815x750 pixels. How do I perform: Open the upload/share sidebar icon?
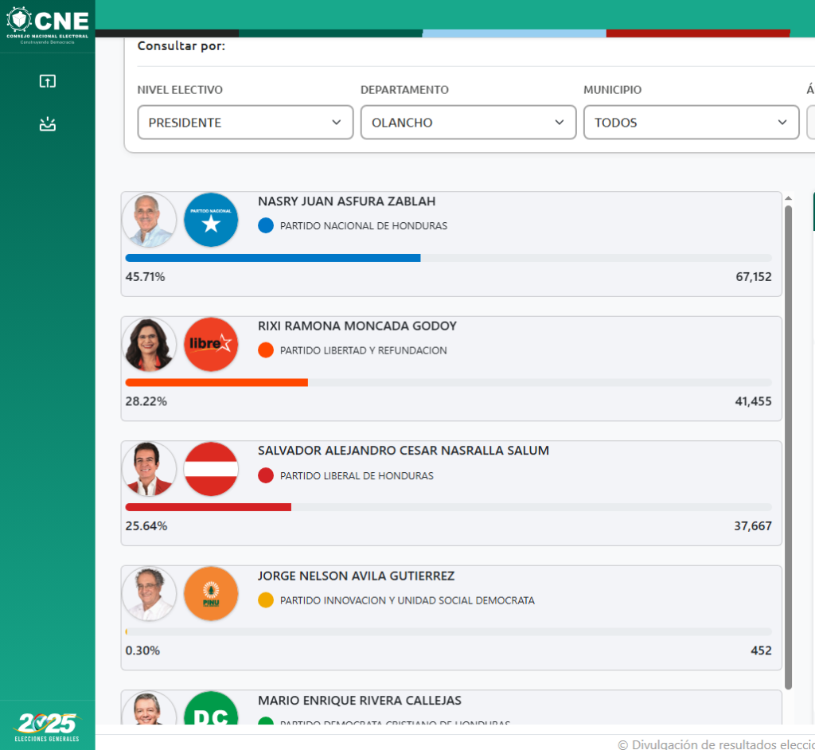(x=47, y=81)
